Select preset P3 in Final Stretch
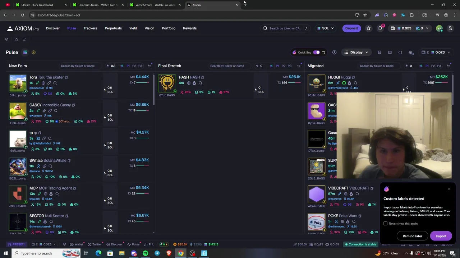This screenshot has height=258, width=460. pos(290,66)
